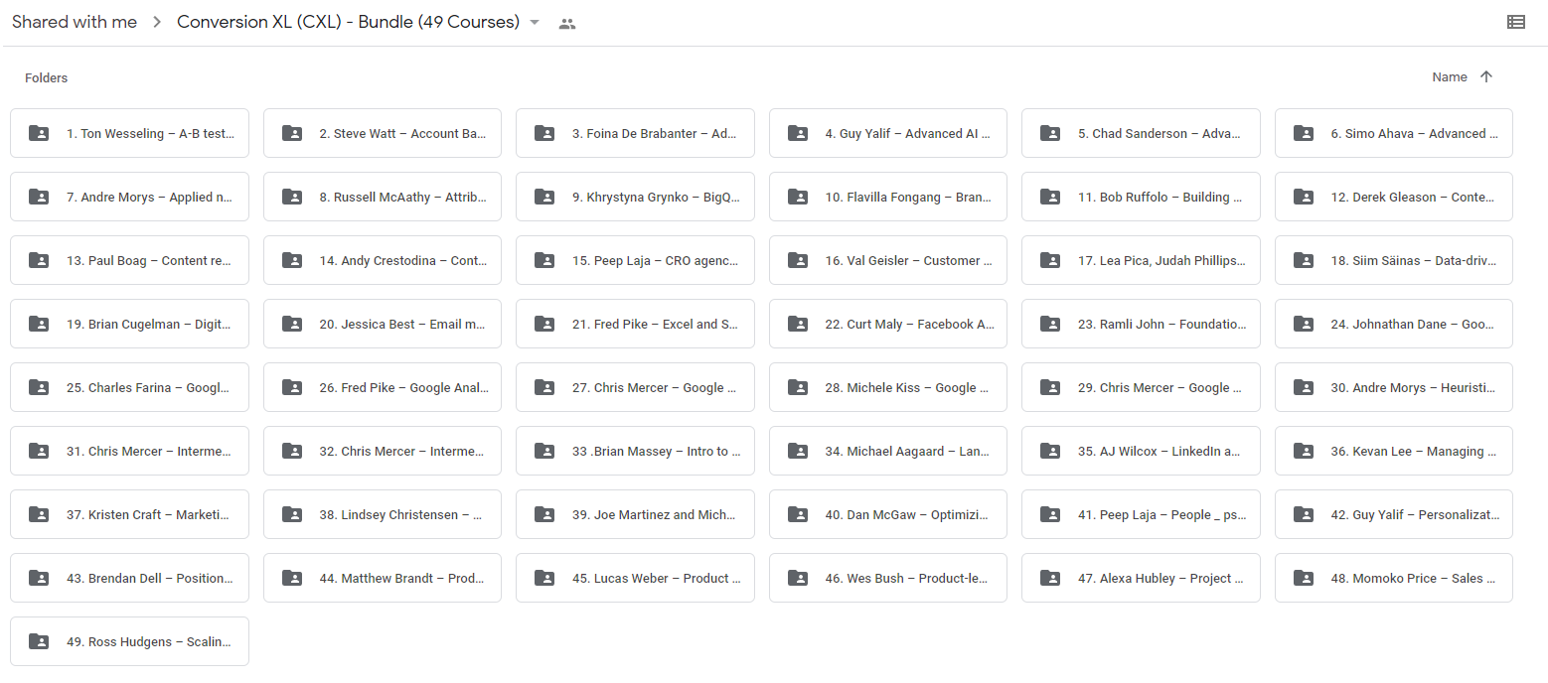Reverse sort direction arrow next to Name
Viewport: 1548px width, 683px height.
(x=1486, y=76)
